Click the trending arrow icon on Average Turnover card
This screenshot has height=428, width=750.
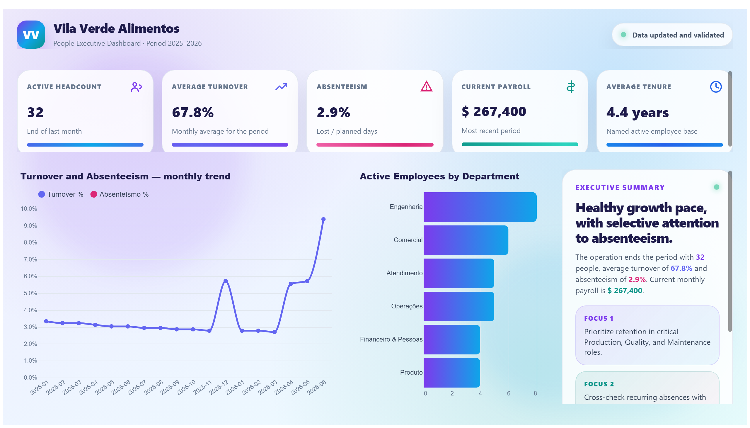pos(281,87)
